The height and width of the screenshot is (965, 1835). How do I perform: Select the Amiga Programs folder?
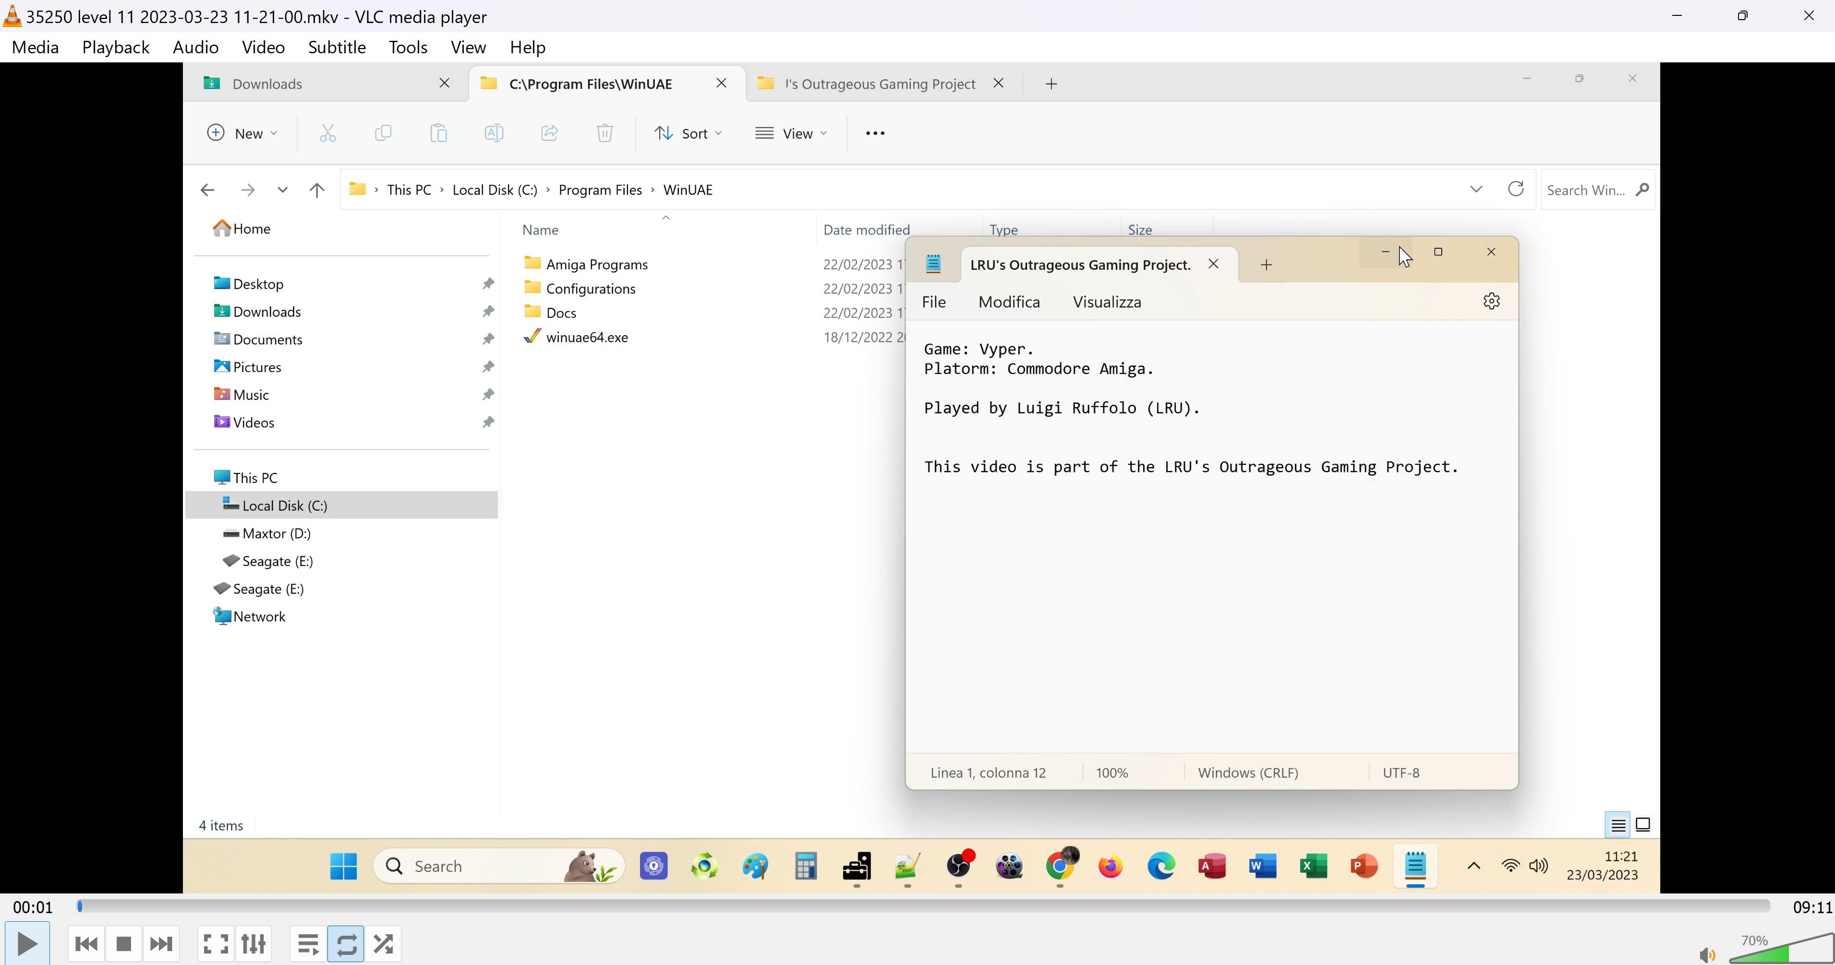[x=586, y=264]
